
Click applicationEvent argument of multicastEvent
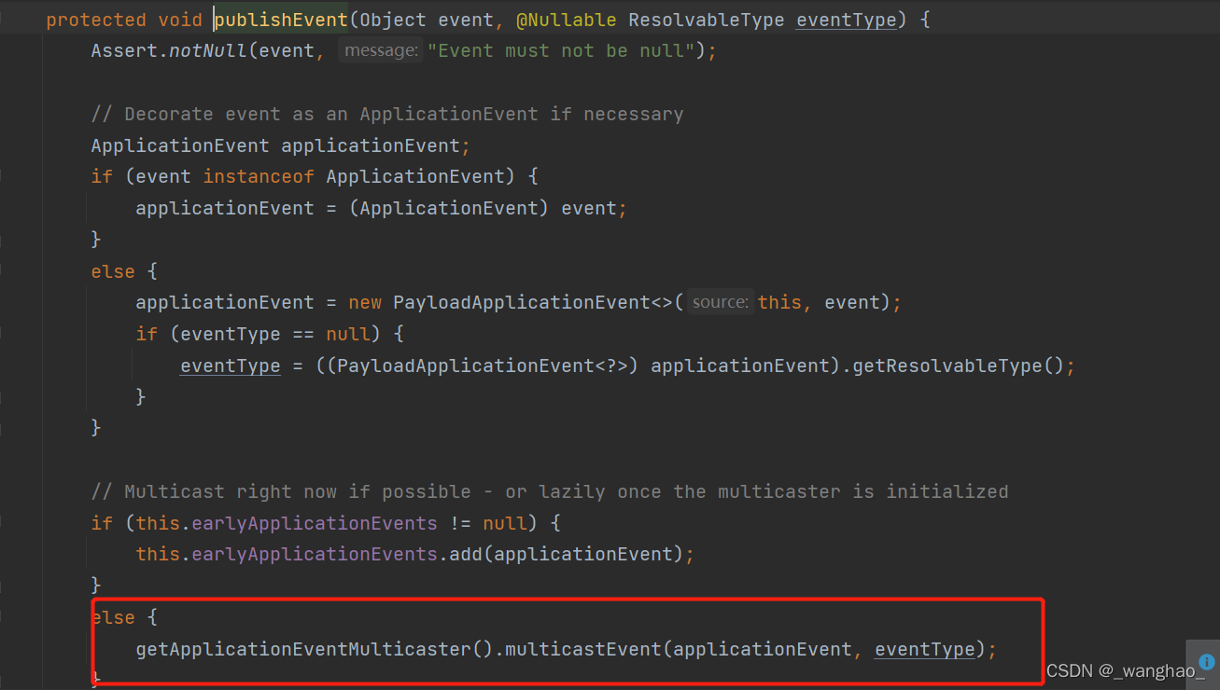point(763,649)
